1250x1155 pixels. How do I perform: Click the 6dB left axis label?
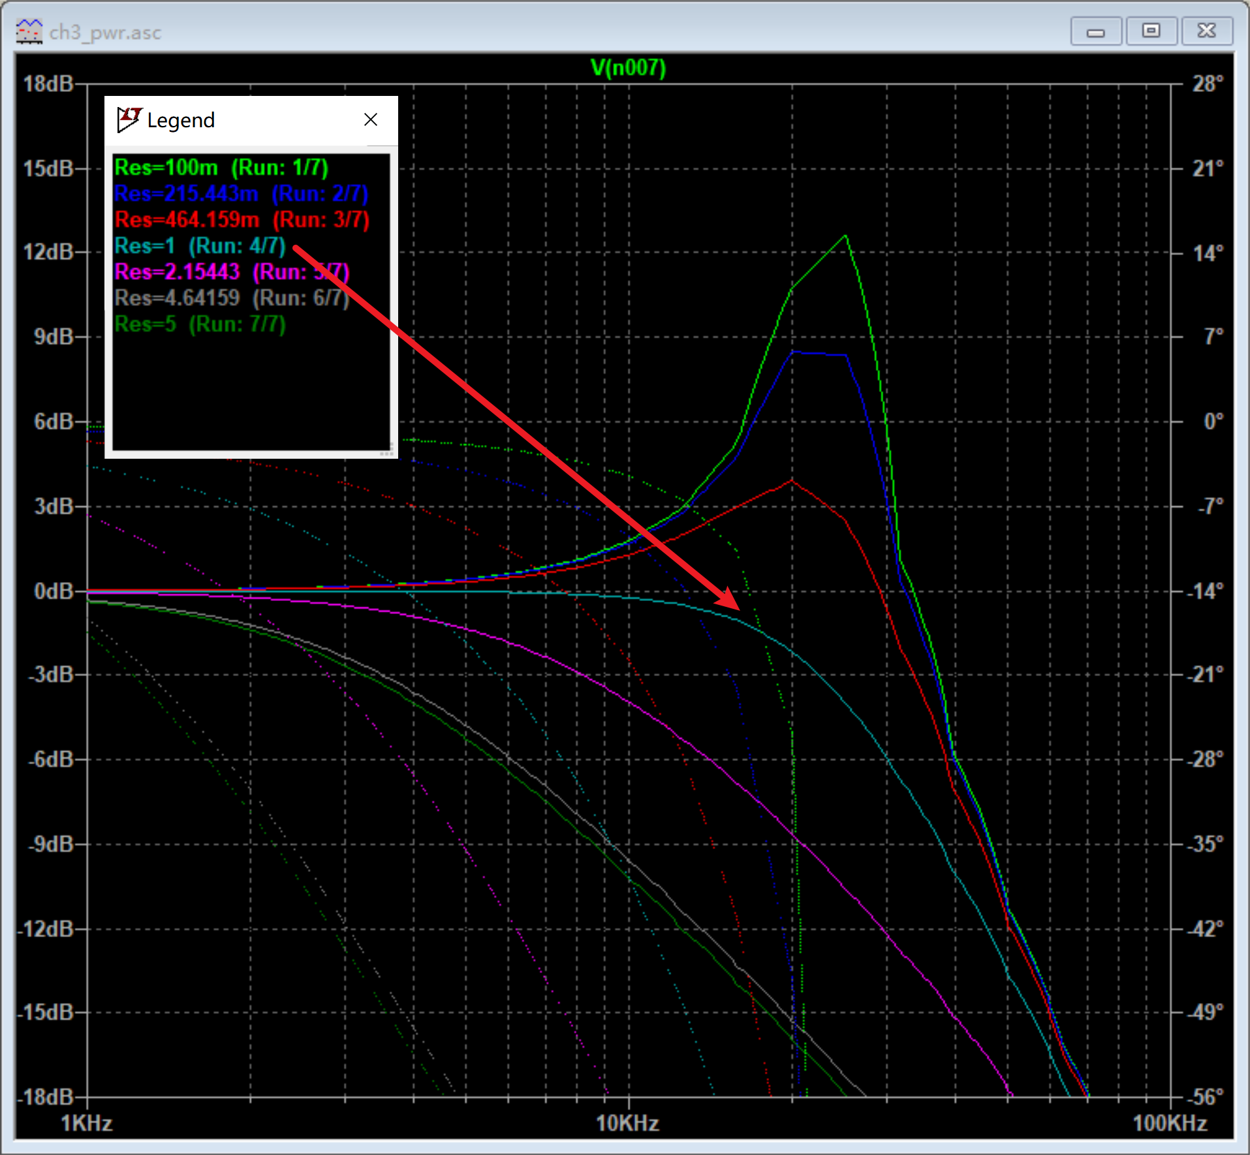pyautogui.click(x=54, y=422)
